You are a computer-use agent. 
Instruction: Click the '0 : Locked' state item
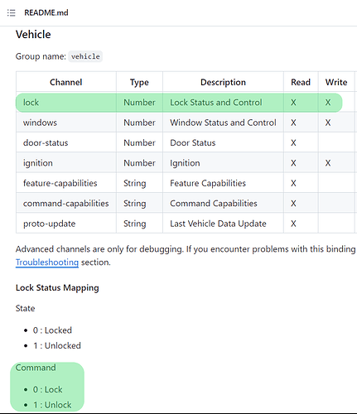point(52,330)
